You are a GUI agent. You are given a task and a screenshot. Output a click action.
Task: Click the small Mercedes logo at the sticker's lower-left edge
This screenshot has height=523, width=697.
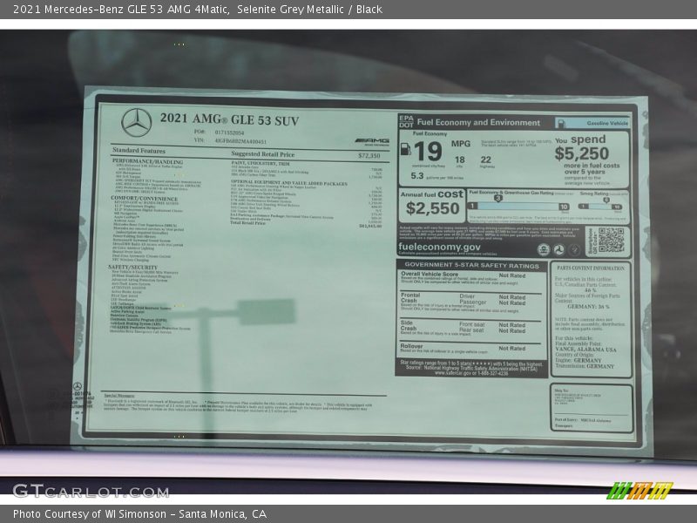(x=78, y=386)
